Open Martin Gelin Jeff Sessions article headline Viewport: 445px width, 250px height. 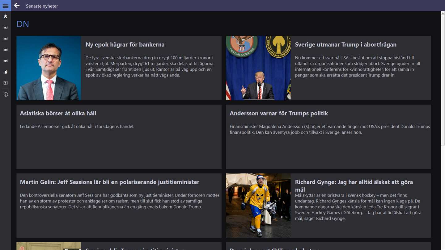(x=109, y=182)
